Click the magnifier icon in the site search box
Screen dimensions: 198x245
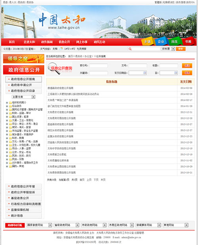[130, 49]
